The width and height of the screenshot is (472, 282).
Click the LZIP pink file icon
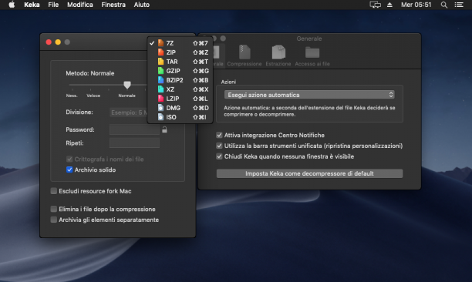(160, 99)
